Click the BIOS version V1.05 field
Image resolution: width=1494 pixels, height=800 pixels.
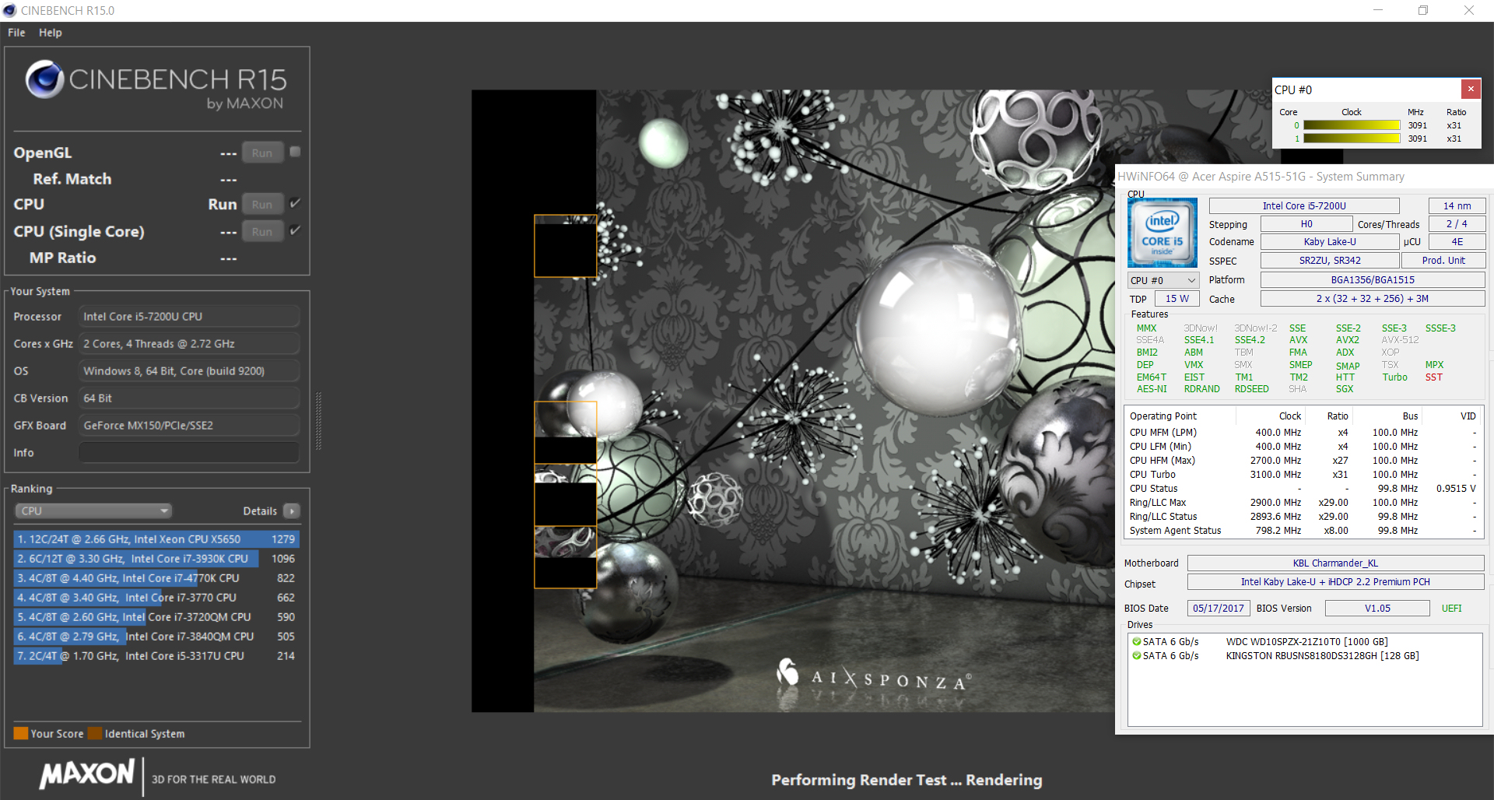click(x=1377, y=609)
